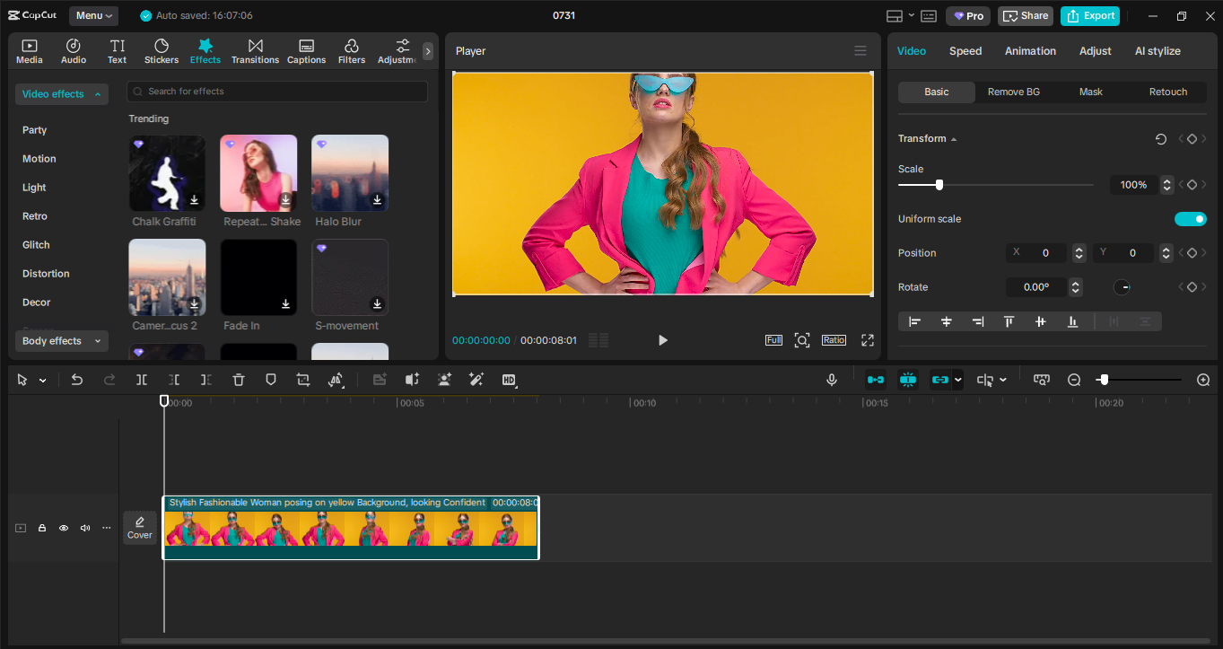The height and width of the screenshot is (649, 1223).
Task: Collapse the Transform section in the Video panel
Action: coord(953,138)
